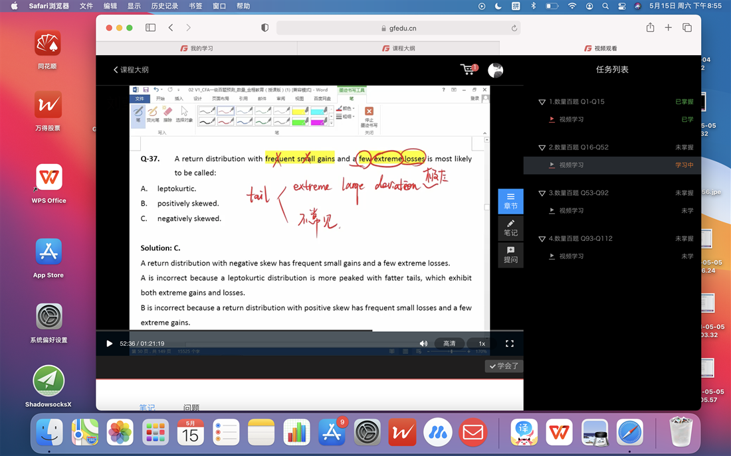Open Photos from the Dock
This screenshot has width=731, height=456.
120,432
